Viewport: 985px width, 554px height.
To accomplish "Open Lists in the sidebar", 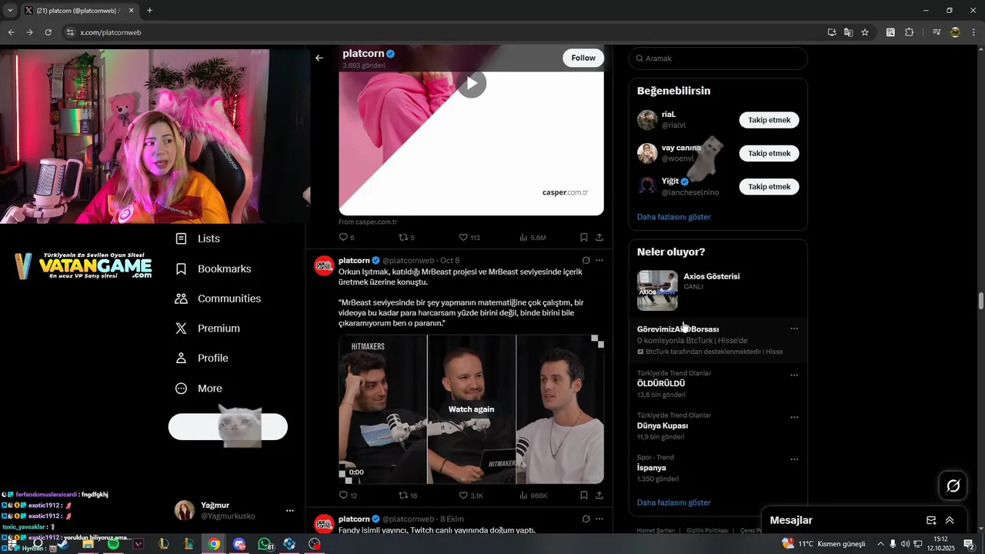I will 198,239.
